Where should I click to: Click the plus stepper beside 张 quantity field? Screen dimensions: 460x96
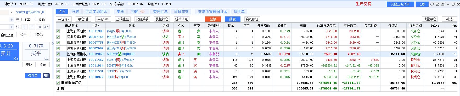pos(12,27)
